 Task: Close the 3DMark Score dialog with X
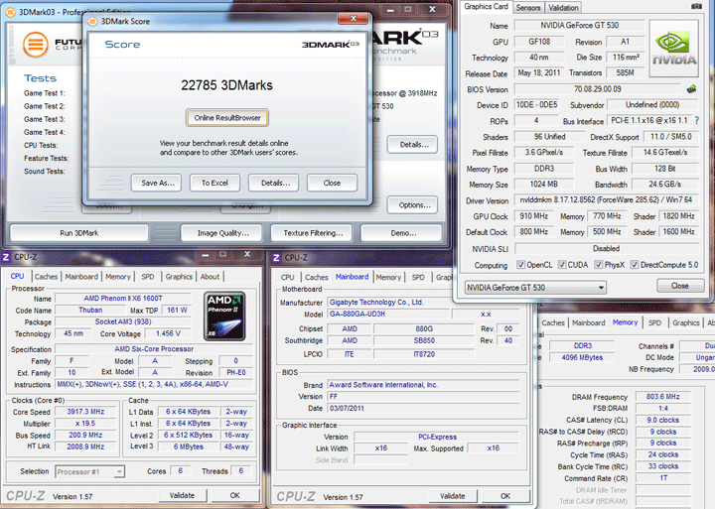point(353,19)
